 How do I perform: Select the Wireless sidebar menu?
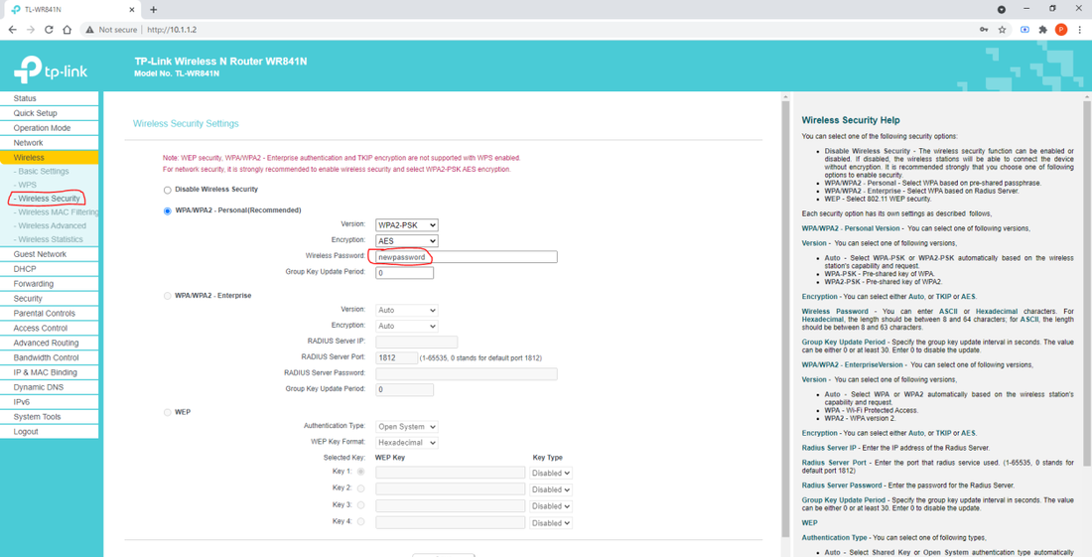click(x=49, y=158)
